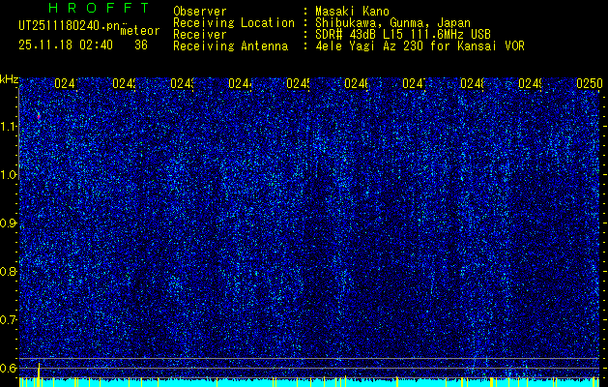
Task: Click the red meteor echo spot near 1.1 kHz
Action: click(x=39, y=116)
